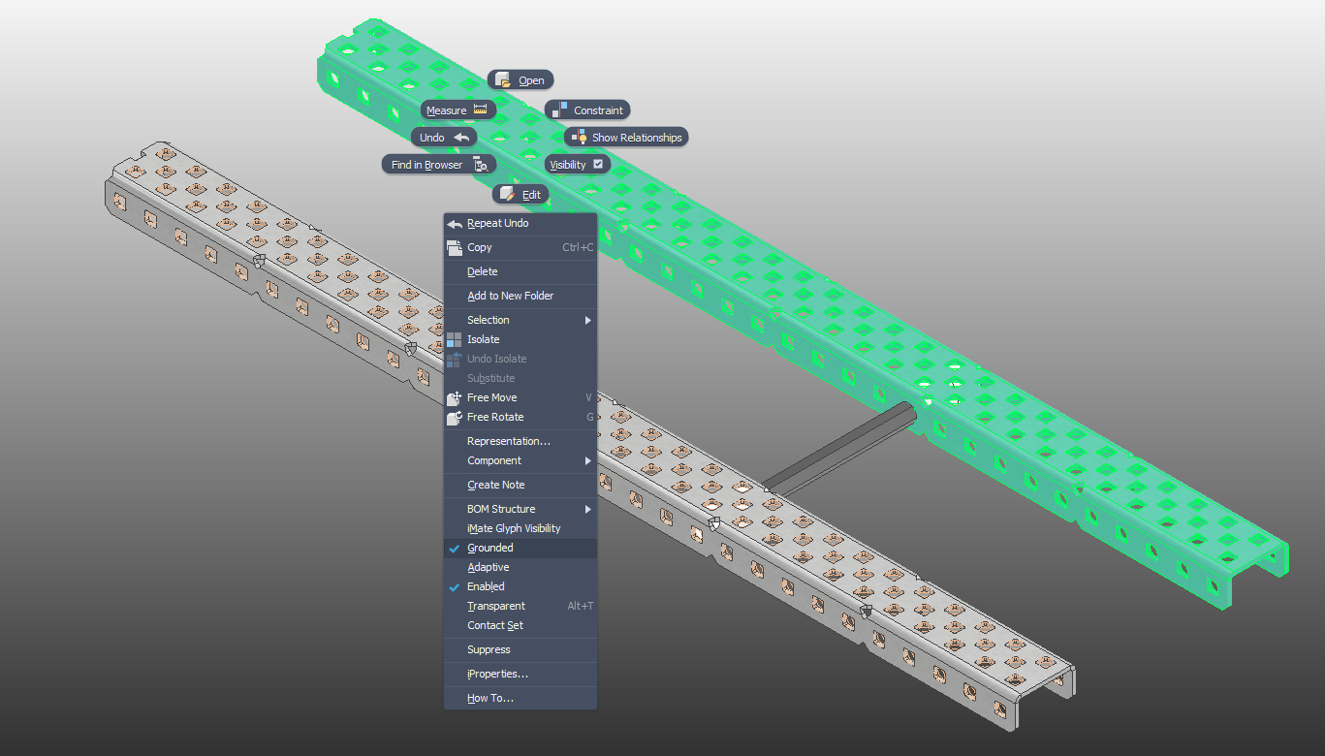Image resolution: width=1325 pixels, height=756 pixels.
Task: Click Suppress in the context menu
Action: (x=521, y=649)
